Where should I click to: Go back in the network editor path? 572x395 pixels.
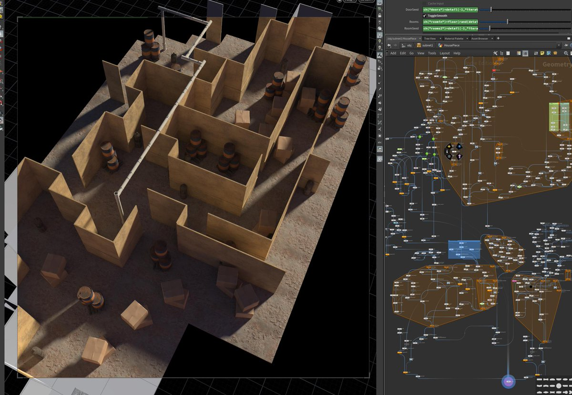click(x=389, y=45)
